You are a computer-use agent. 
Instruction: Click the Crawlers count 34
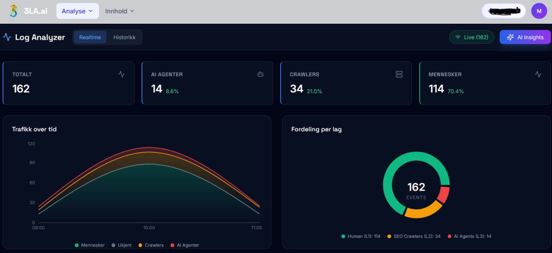click(296, 89)
